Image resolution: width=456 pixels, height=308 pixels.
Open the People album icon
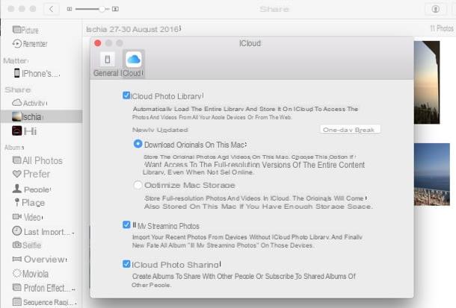point(17,189)
